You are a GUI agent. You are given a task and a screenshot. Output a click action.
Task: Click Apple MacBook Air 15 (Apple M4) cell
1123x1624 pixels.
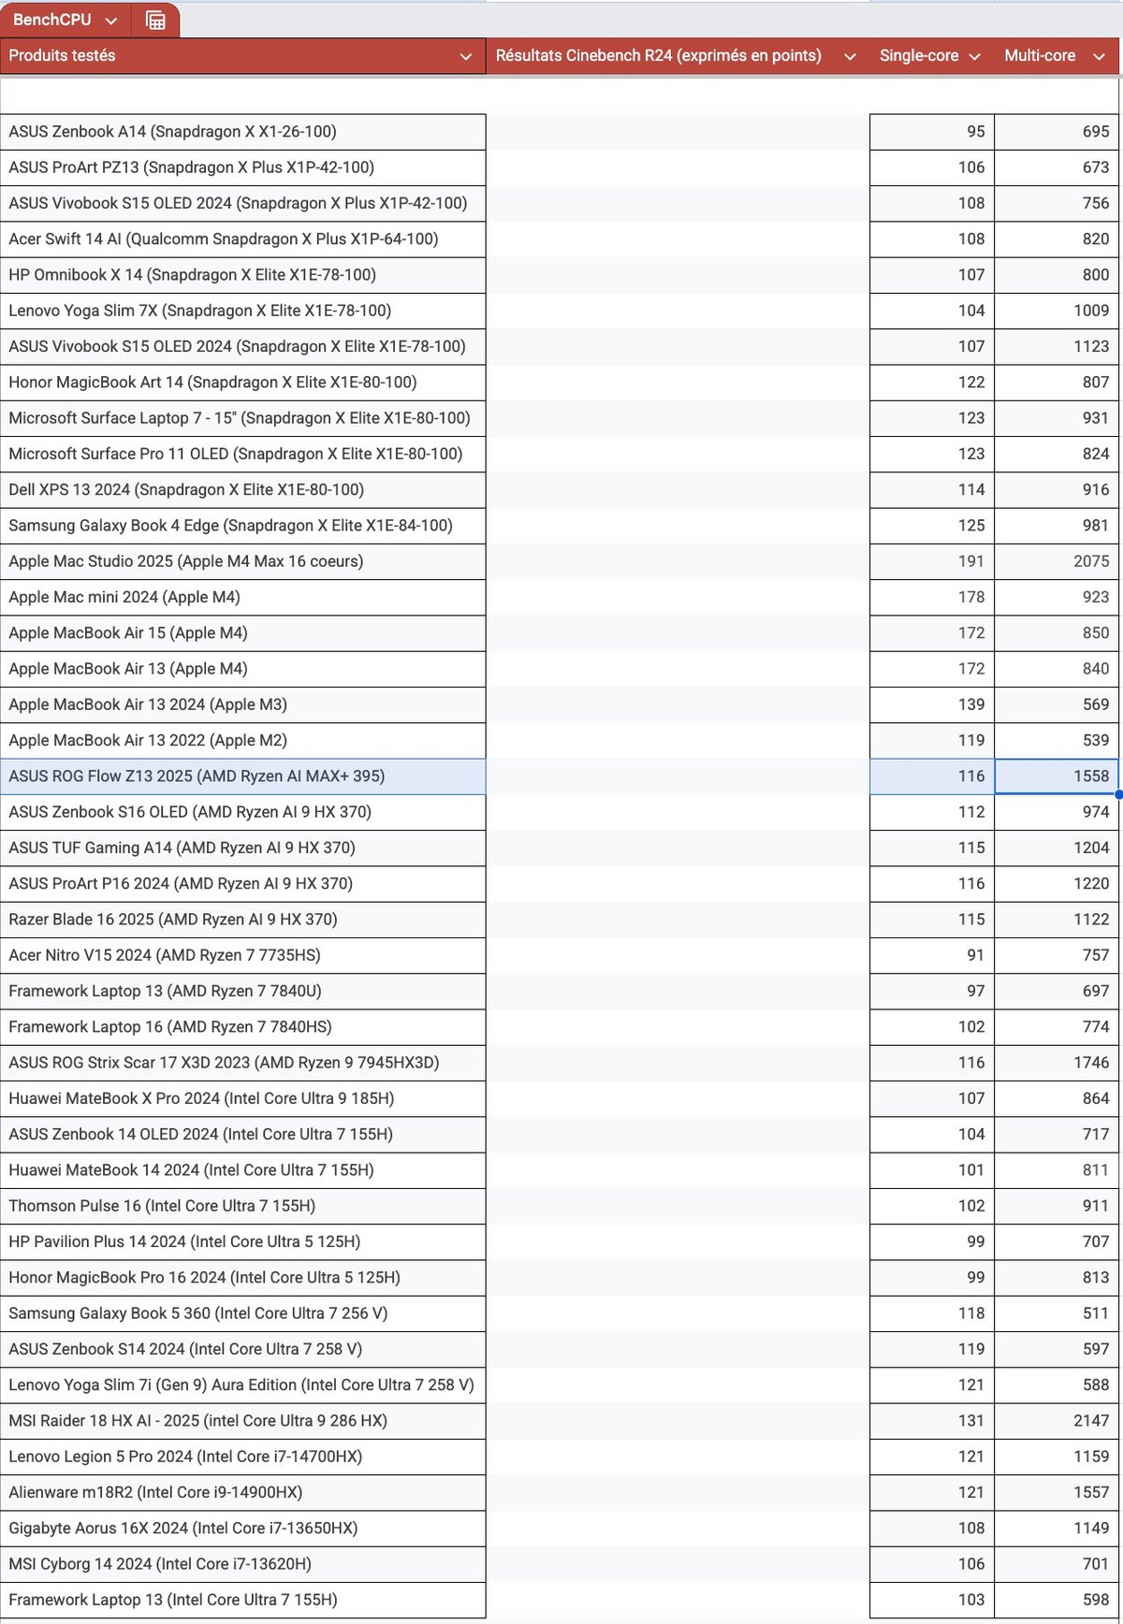click(243, 632)
